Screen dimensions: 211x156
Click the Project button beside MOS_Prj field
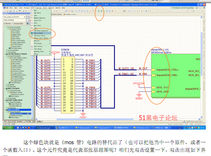(x=29, y=20)
